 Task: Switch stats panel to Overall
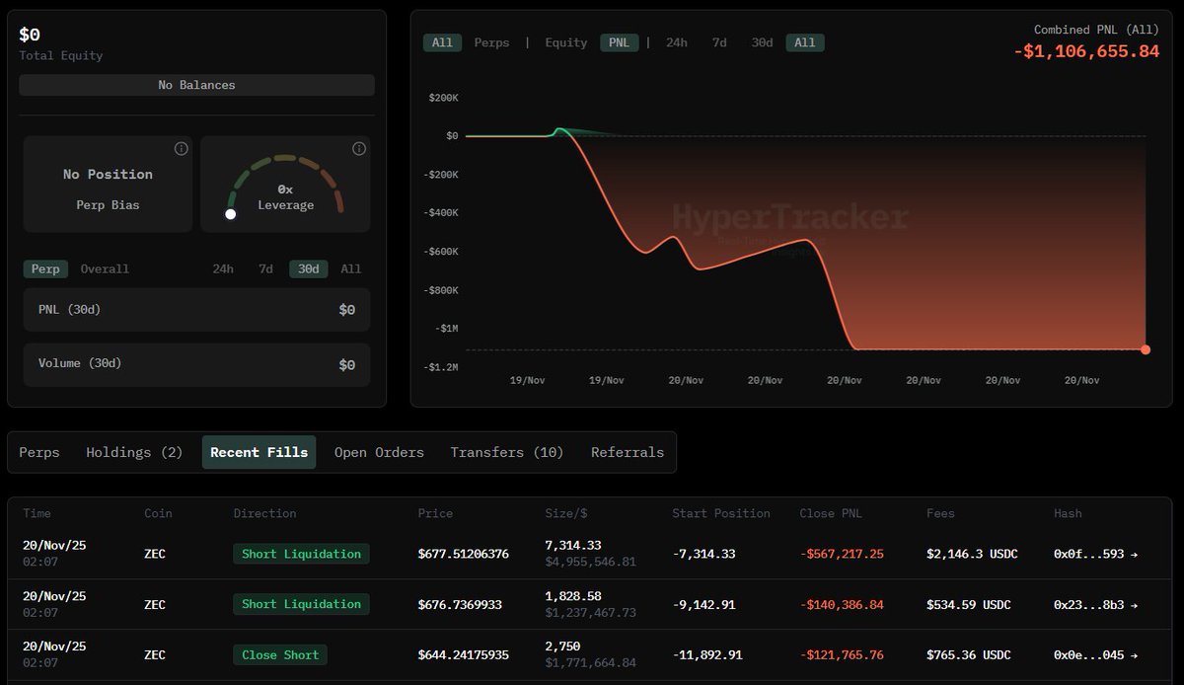pyautogui.click(x=105, y=268)
